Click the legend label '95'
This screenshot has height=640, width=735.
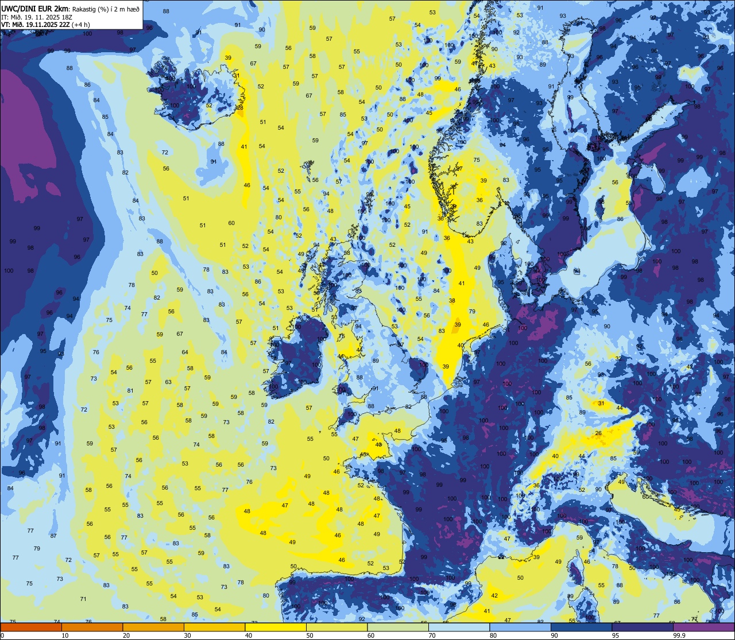coord(616,635)
